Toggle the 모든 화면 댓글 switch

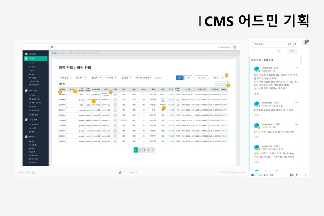coord(253,175)
